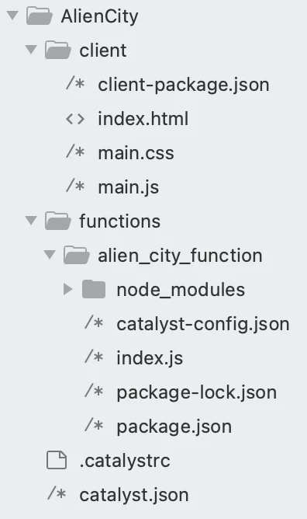Open index.js under alien_city_function
The width and height of the screenshot is (307, 519).
tap(150, 358)
